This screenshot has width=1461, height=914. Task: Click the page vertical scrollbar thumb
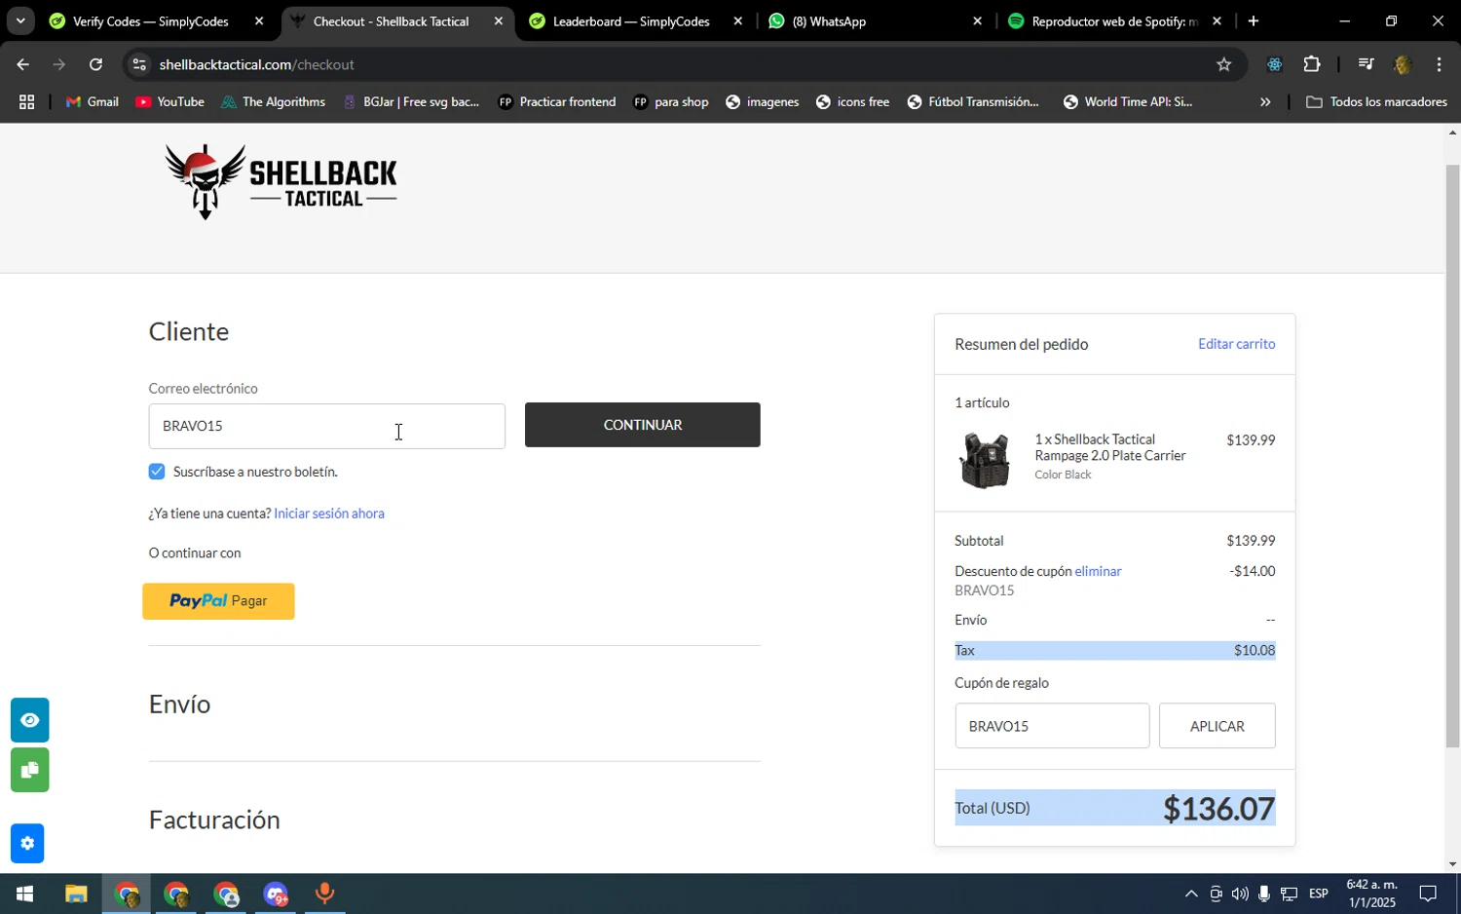[x=1452, y=456]
